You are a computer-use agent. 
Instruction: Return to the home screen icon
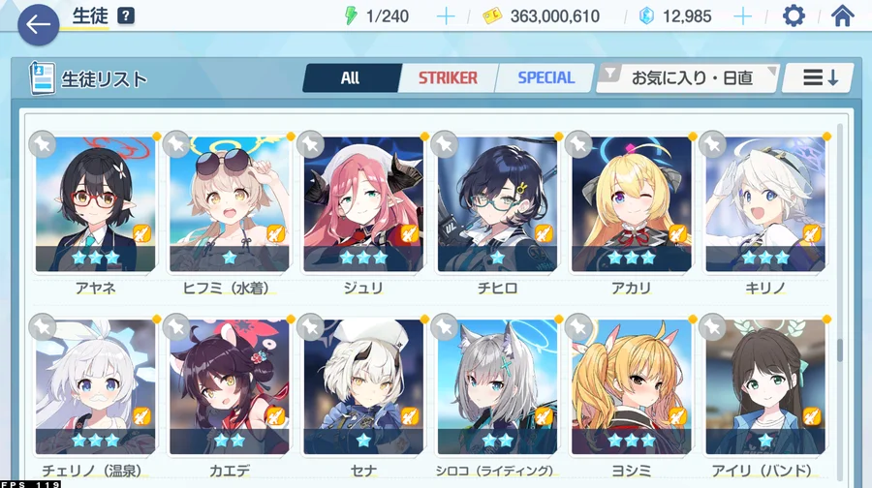tap(842, 16)
